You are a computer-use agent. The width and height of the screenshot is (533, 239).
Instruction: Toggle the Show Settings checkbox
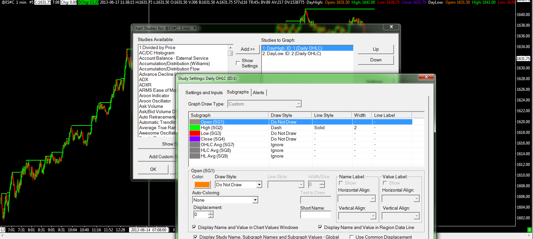[238, 63]
